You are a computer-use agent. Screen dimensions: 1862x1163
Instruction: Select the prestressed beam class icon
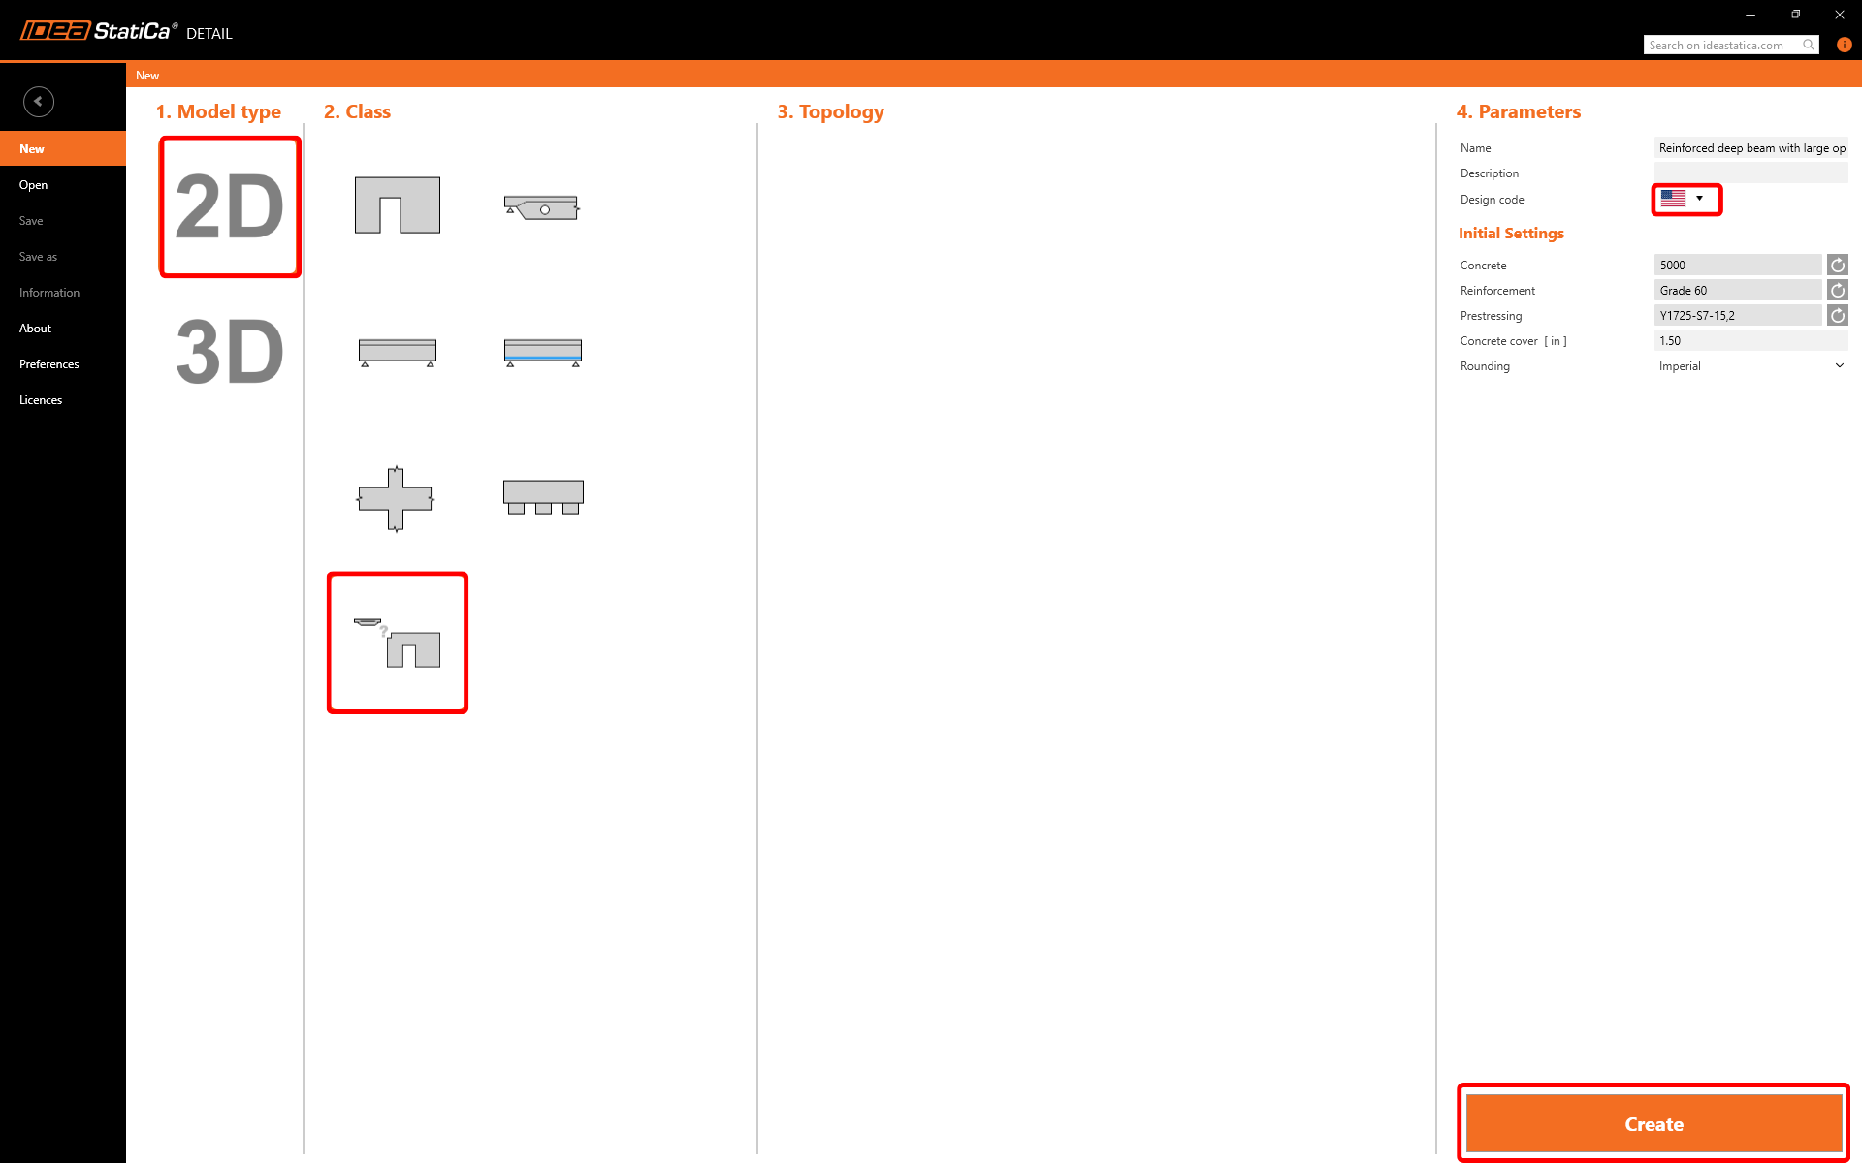coord(542,351)
